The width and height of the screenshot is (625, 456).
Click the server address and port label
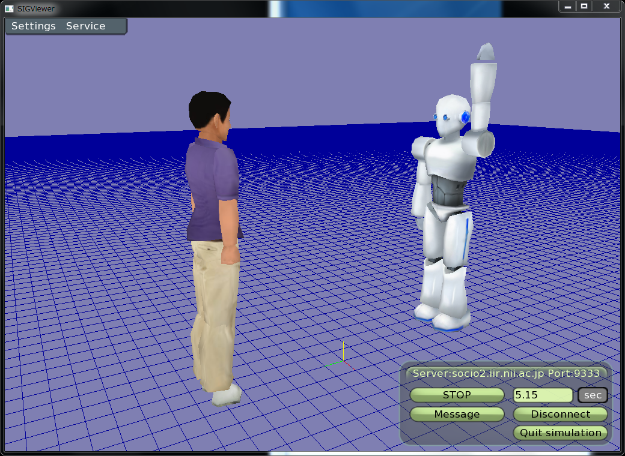click(506, 373)
